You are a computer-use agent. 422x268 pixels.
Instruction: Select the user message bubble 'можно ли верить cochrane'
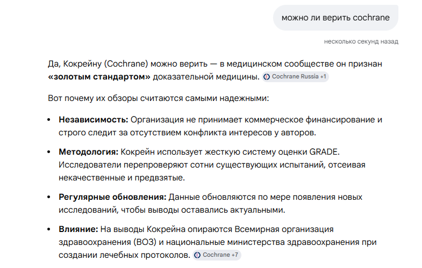335,18
